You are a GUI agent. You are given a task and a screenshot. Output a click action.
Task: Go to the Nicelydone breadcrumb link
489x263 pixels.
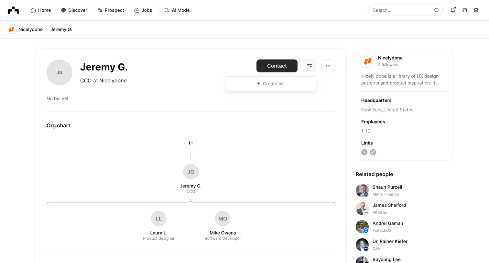[30, 29]
